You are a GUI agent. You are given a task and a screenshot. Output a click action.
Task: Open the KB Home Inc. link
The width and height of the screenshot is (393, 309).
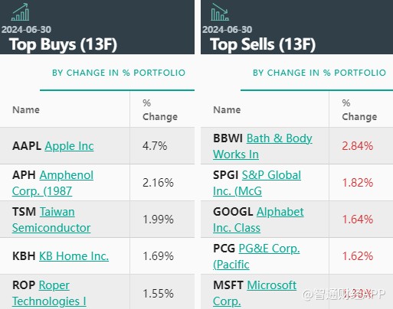74,256
